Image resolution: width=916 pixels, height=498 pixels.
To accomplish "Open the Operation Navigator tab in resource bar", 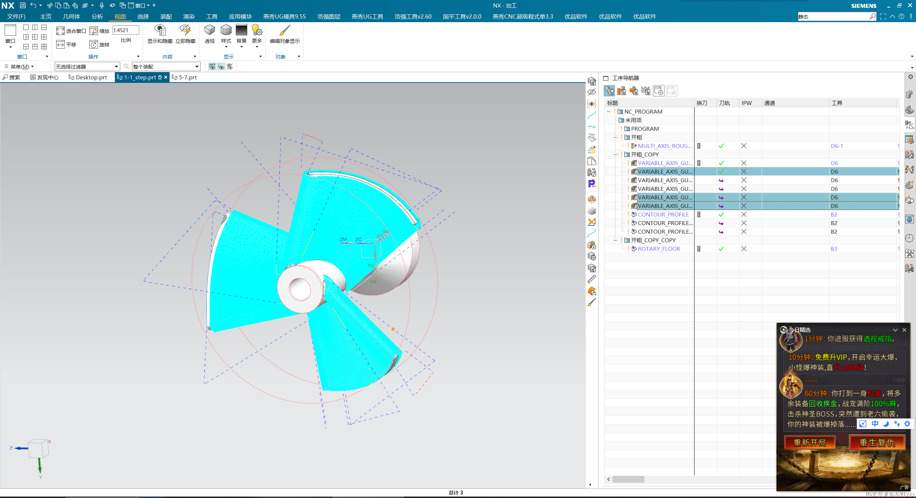I will (910, 125).
